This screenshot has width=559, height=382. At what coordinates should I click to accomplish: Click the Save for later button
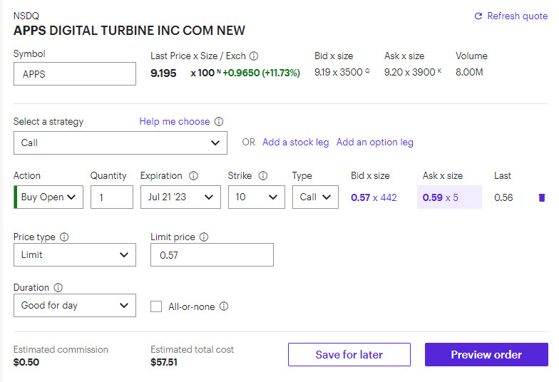tap(349, 355)
